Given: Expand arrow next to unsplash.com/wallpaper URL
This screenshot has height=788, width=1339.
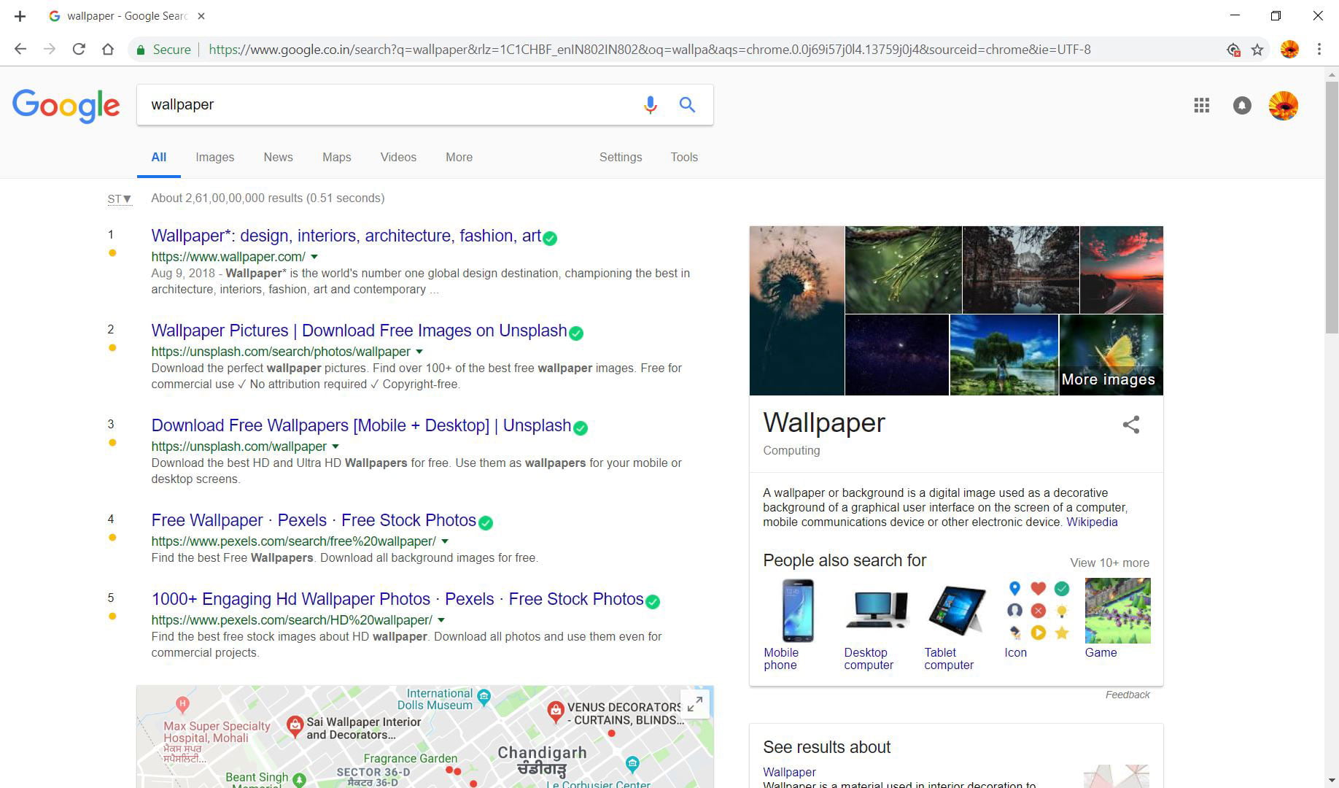Looking at the screenshot, I should pos(335,447).
